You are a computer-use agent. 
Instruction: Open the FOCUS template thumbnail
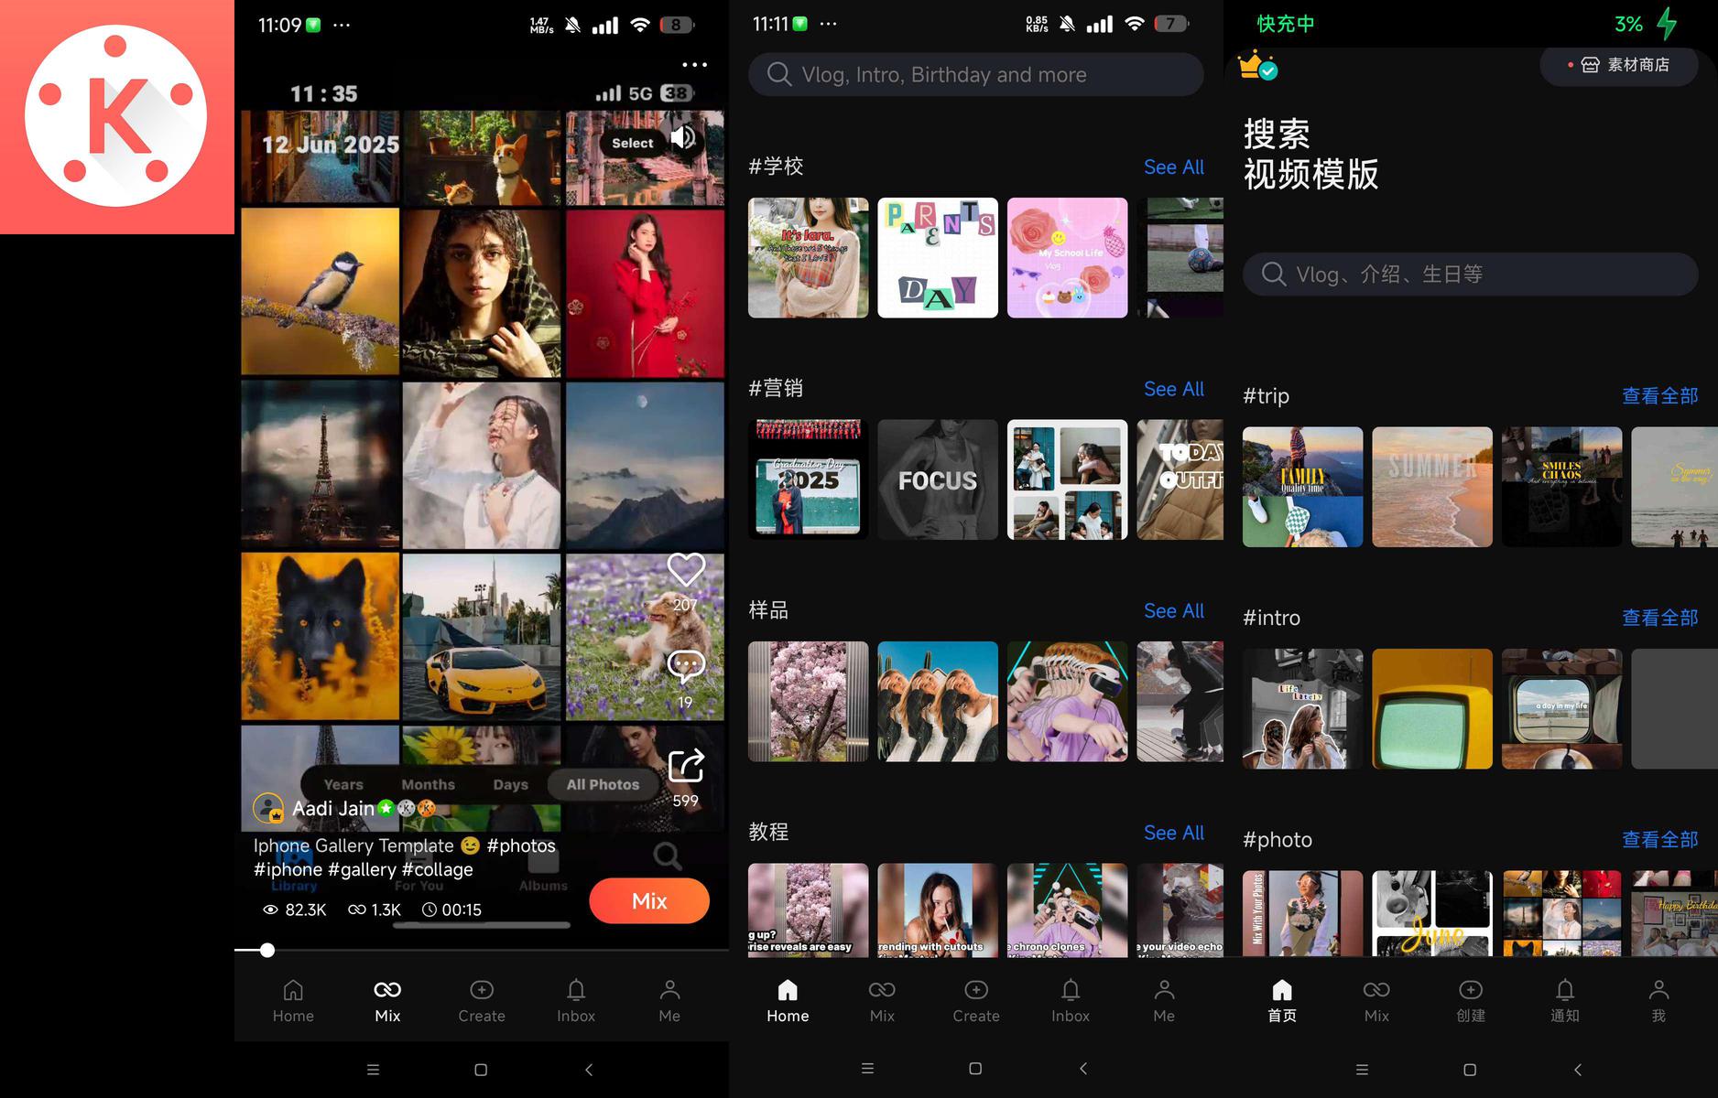point(937,479)
